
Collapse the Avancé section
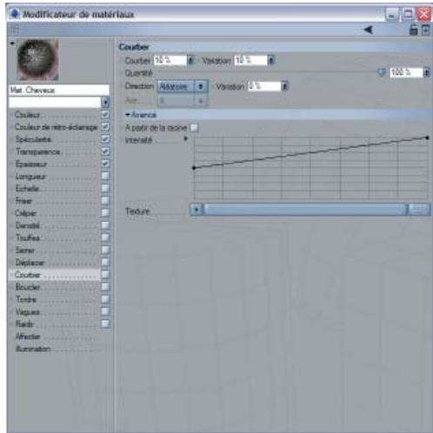point(128,115)
